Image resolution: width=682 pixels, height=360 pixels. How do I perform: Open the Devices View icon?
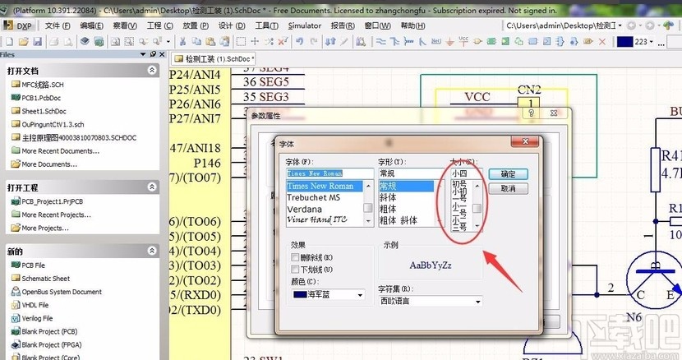click(x=85, y=42)
